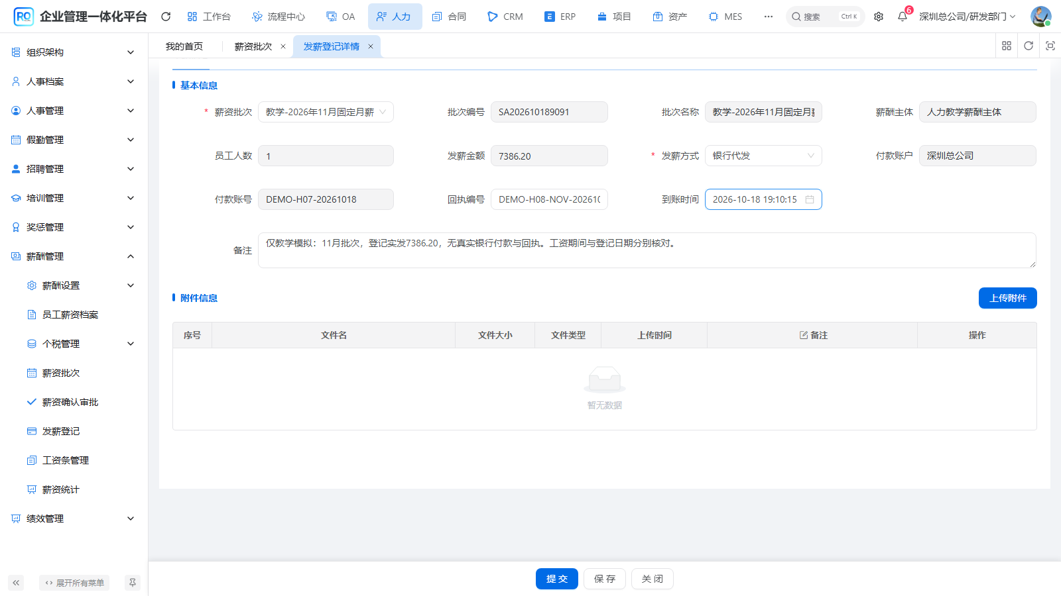Switch to the CRM module
Viewport: 1061px width, 596px height.
click(x=505, y=17)
